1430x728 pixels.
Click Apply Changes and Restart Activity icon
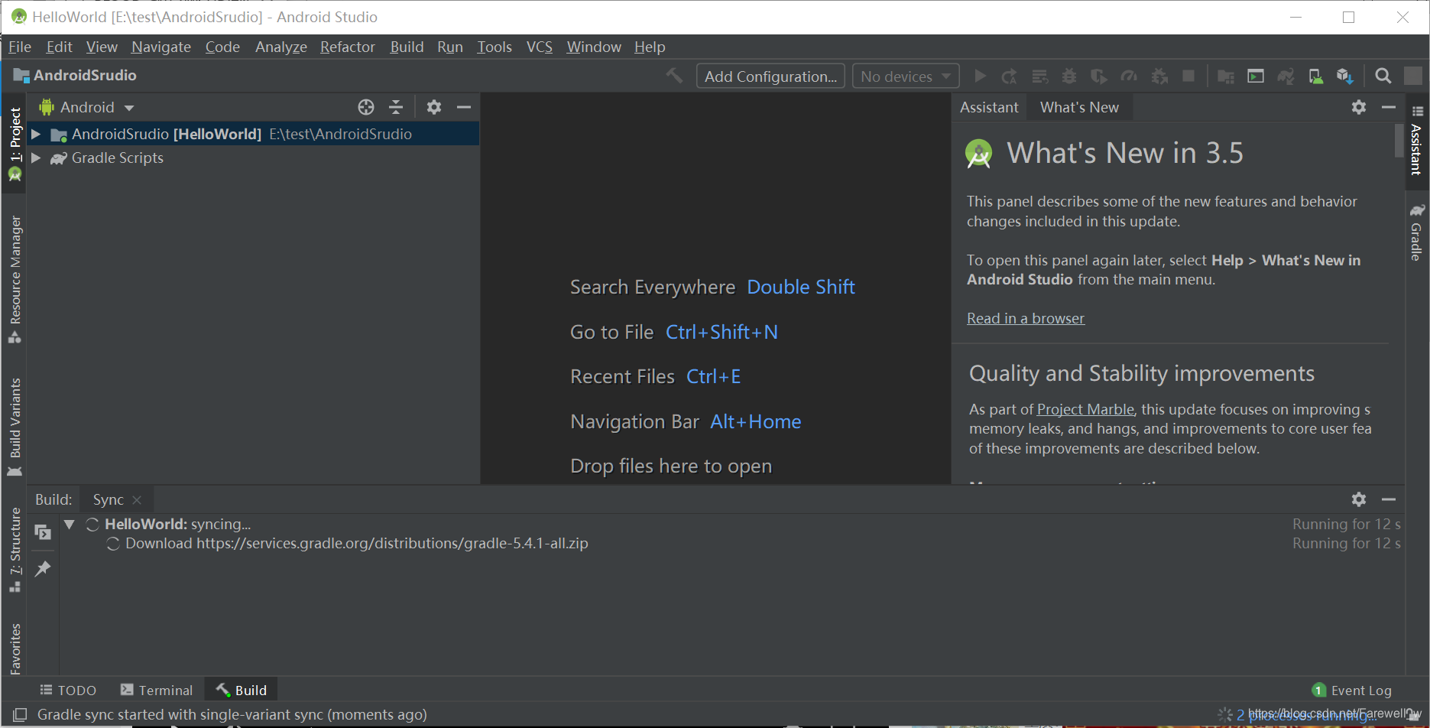[x=1009, y=76]
